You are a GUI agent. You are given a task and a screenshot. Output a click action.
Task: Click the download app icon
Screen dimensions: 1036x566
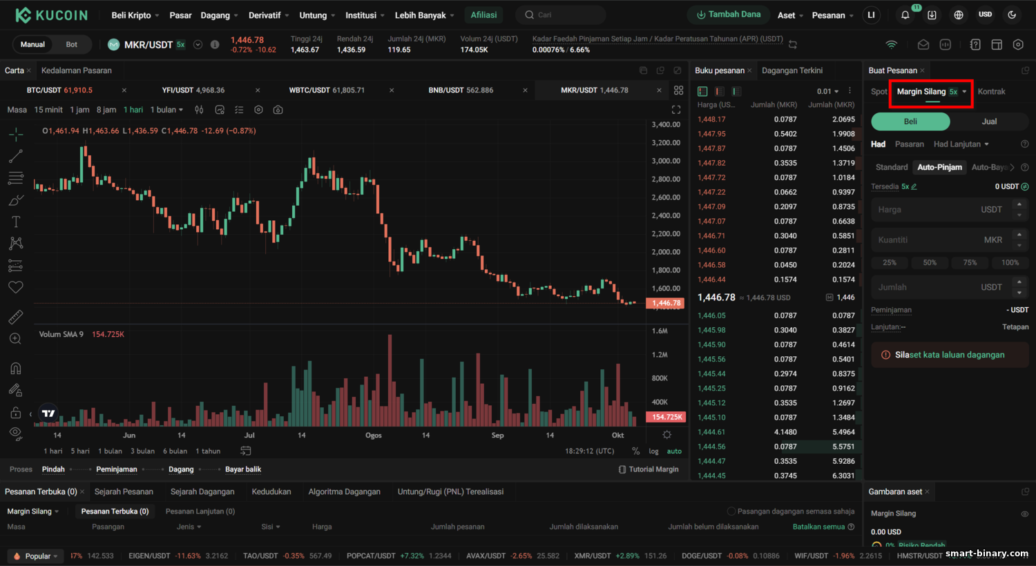[x=932, y=15]
